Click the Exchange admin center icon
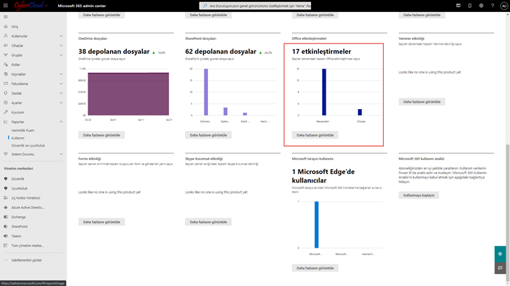The image size is (510, 286). (x=6, y=217)
